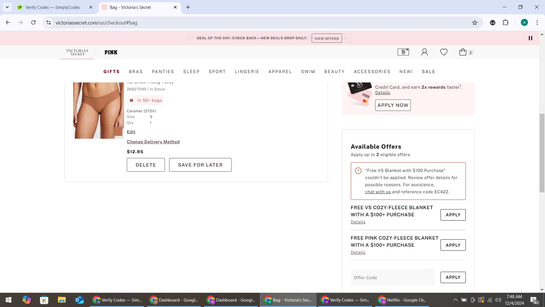
Task: Focus the Offer Code input field
Action: (x=393, y=278)
